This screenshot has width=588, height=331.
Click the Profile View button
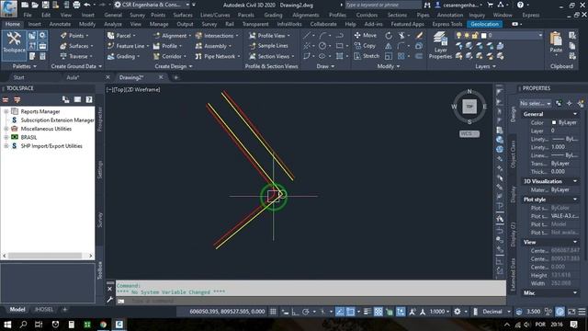269,35
